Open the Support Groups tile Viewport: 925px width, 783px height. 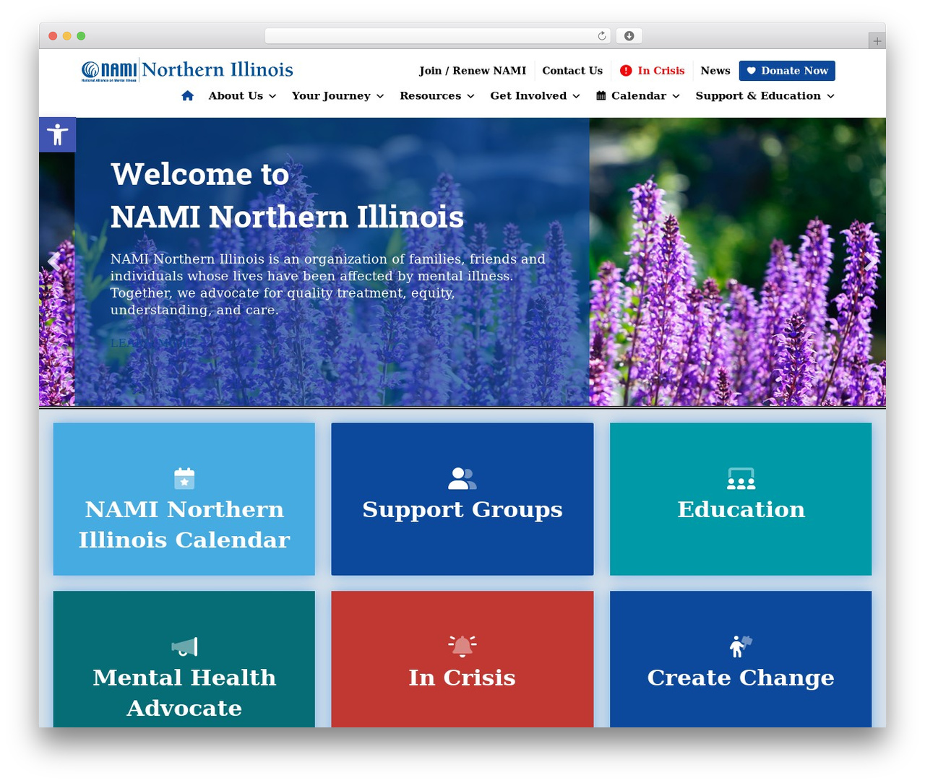point(462,499)
